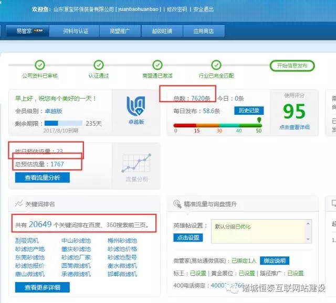The image size is (336, 303).
Task: Click green checkmark above 公司资料已审核
Action: point(39,65)
